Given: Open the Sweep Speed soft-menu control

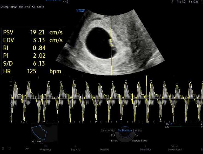Looking at the screenshot, I should coord(175,149).
